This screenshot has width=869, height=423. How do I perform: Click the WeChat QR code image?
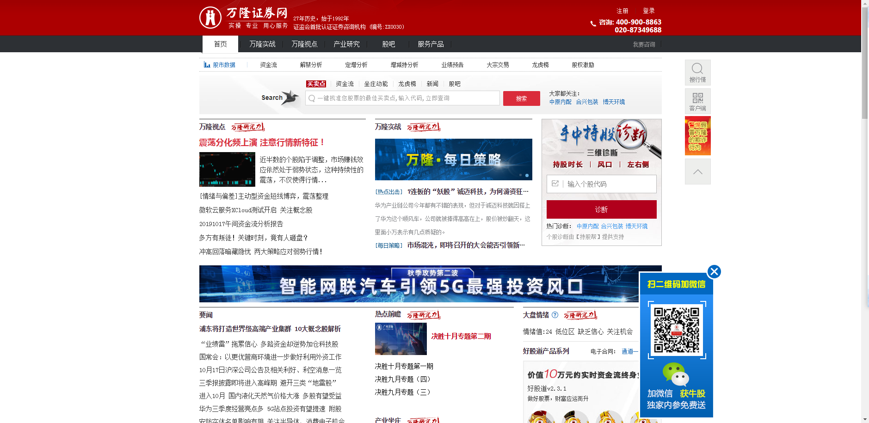click(677, 330)
